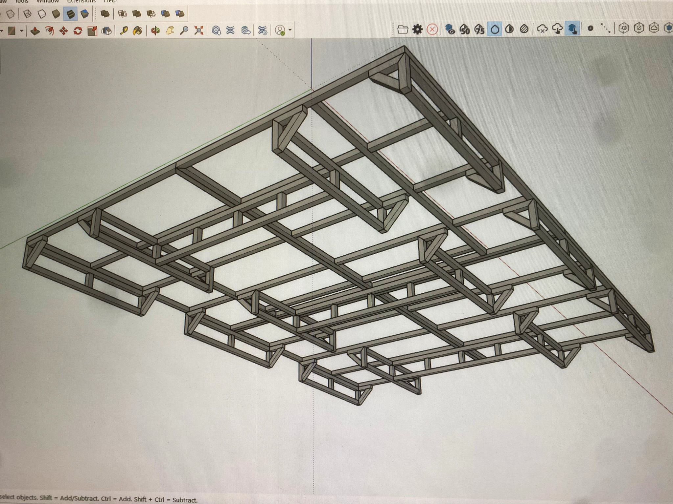Screen dimensions: 673x504
Task: Toggle the highlighted Shaded With Textures style
Action: 70,14
